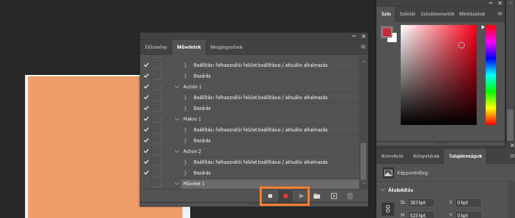Play the selected action with the play button
The image size is (515, 218).
[301, 196]
